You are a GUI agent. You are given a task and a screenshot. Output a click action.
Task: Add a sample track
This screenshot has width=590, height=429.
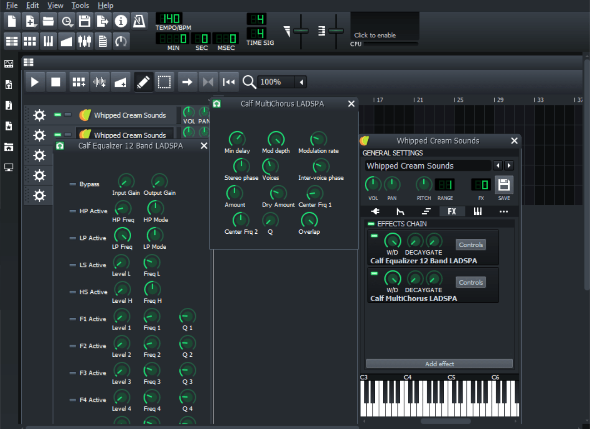click(99, 82)
